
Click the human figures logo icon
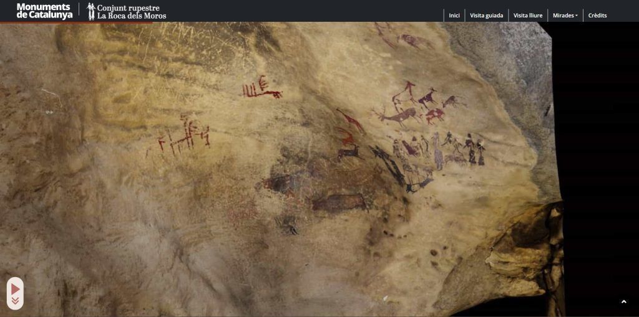91,11
